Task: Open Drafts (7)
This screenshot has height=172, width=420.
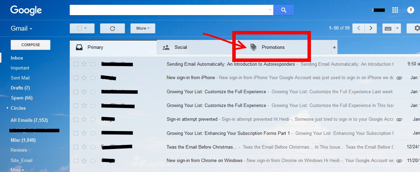Action: [20, 88]
